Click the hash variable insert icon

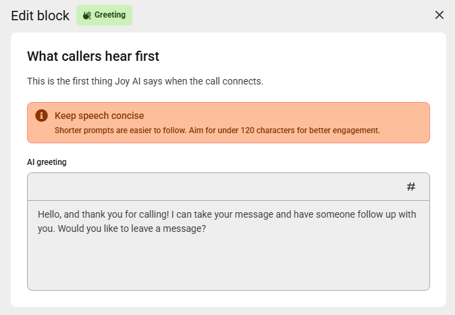(x=411, y=187)
